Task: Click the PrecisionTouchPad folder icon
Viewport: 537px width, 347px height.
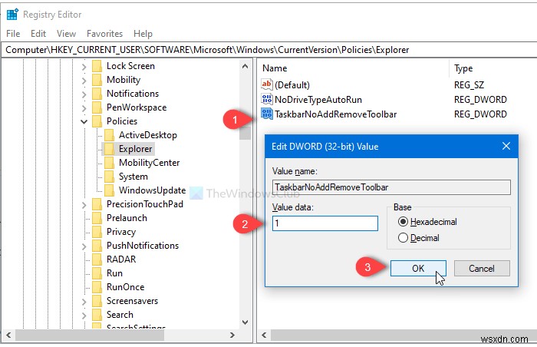Action: (x=97, y=204)
